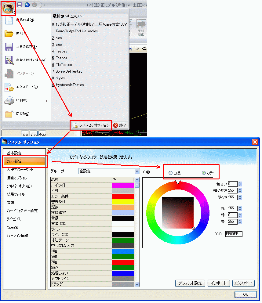Screen dimensions: 262x303
Task: Click the closed folder icon beside 閉じる(C)
Action: (x=9, y=114)
